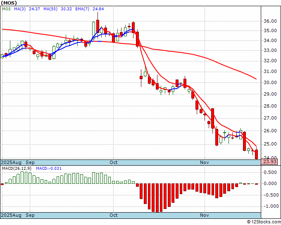Click the 33.00 price axis label
This screenshot has width=281, height=225.
(x=270, y=51)
